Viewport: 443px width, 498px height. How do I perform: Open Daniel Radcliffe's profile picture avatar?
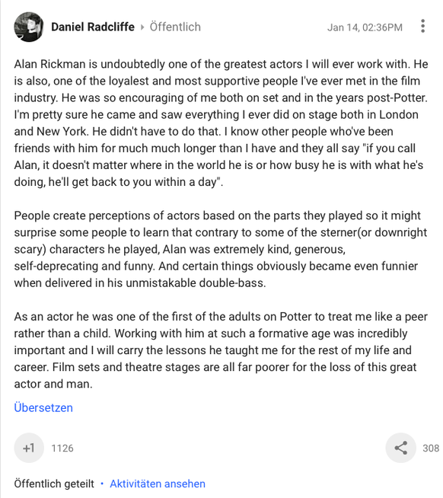[x=29, y=27]
